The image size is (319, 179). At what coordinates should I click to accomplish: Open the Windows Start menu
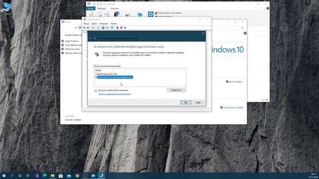coord(4,176)
